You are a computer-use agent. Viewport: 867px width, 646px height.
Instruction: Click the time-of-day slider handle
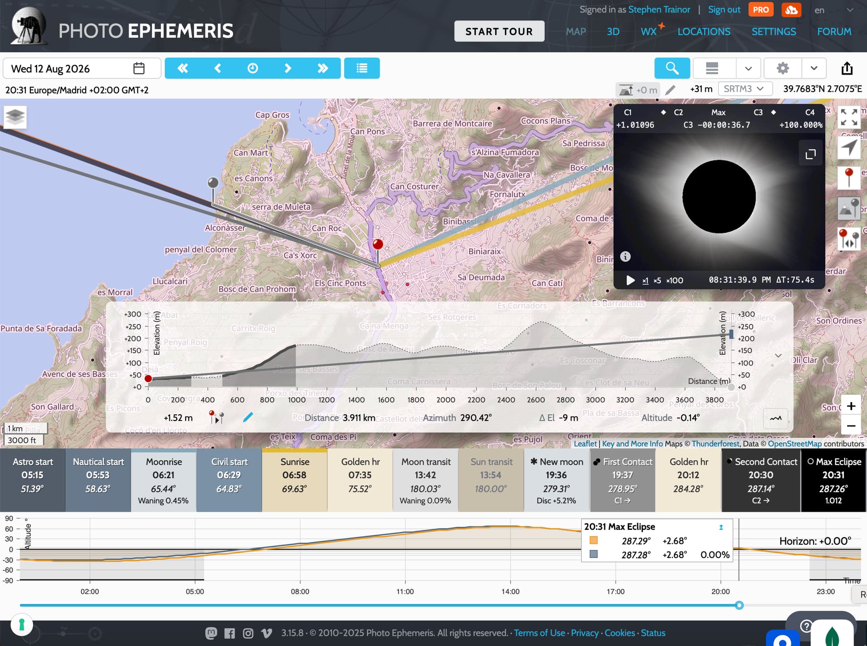pyautogui.click(x=739, y=605)
